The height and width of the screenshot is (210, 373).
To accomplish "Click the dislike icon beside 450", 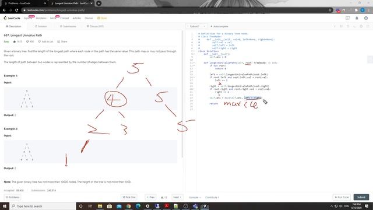I will [x=27, y=41].
